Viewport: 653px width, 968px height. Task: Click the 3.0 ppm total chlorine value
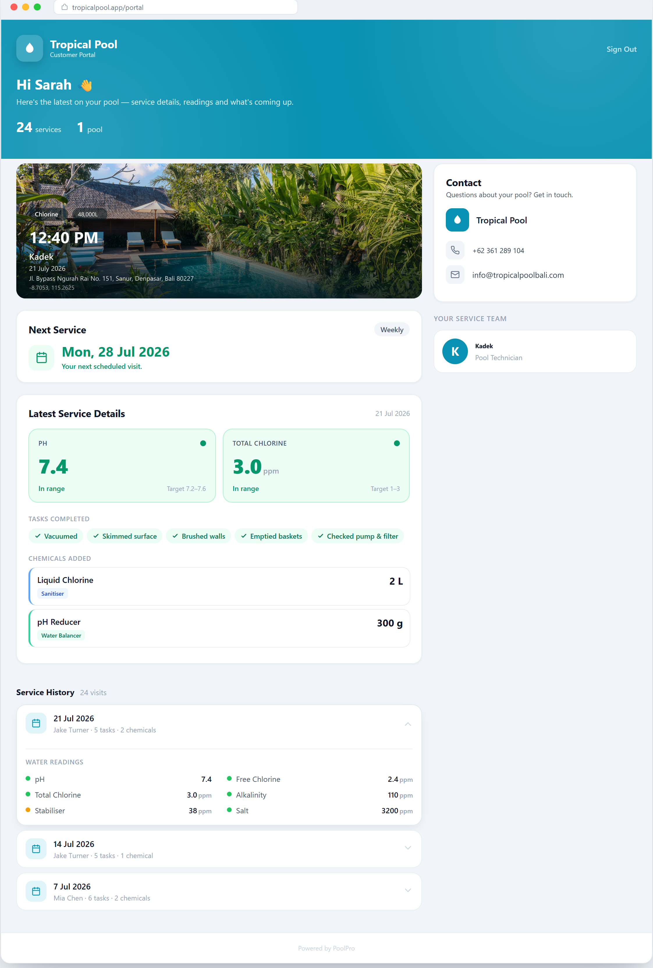coord(256,467)
